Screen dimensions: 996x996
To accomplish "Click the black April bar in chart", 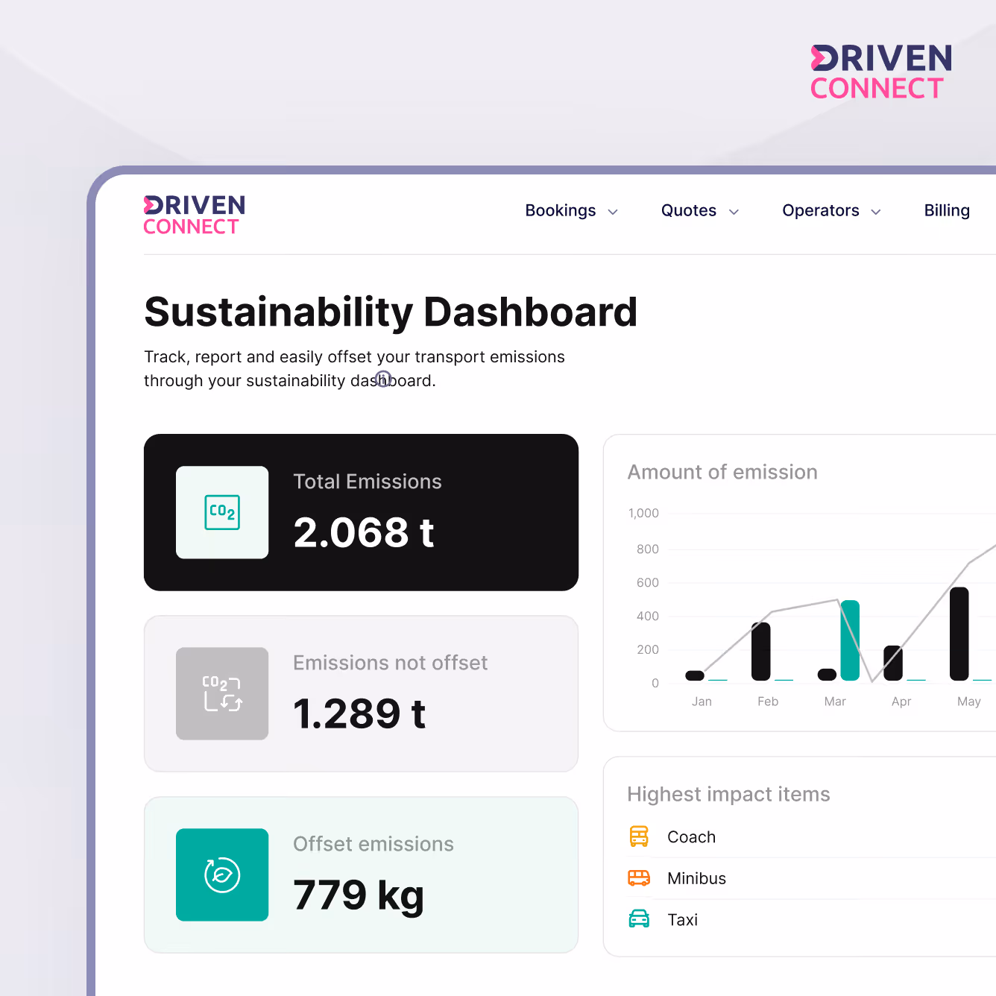I will tap(893, 663).
